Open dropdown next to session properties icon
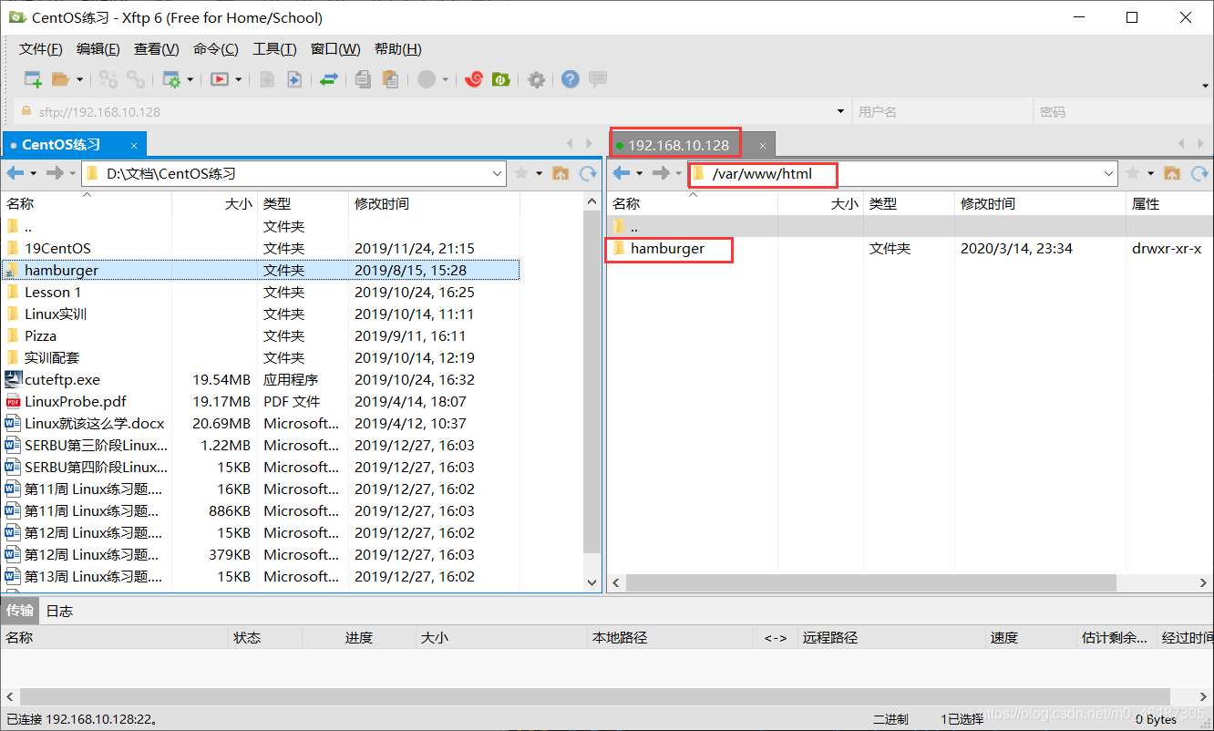The image size is (1214, 731). click(190, 79)
